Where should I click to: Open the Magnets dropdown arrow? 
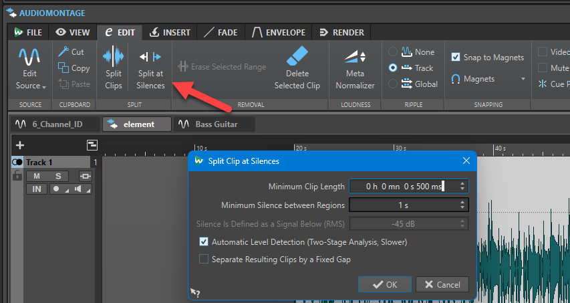[x=523, y=79]
